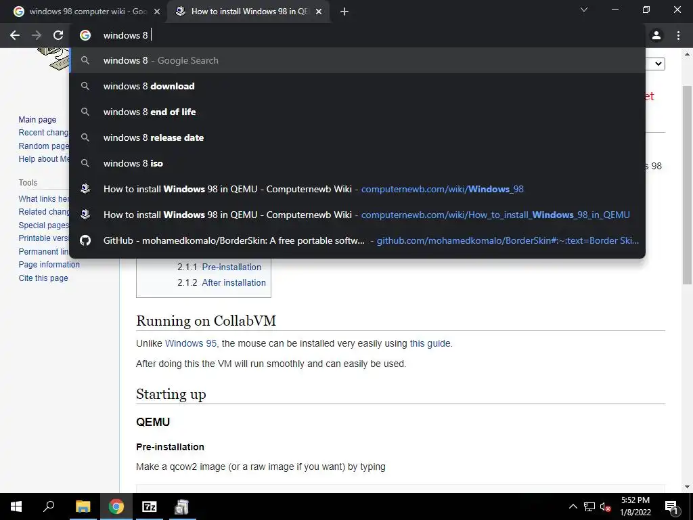Select the 'windows 8 - Google Search' suggestion
693x520 pixels.
(357, 60)
